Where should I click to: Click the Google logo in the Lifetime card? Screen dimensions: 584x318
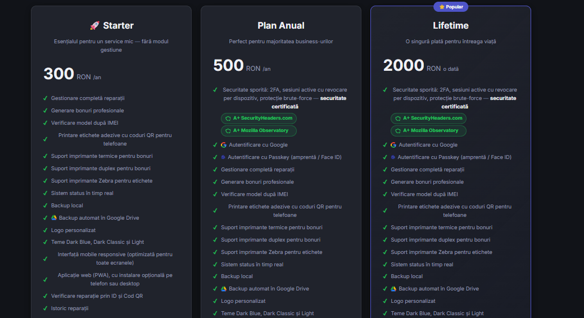393,145
